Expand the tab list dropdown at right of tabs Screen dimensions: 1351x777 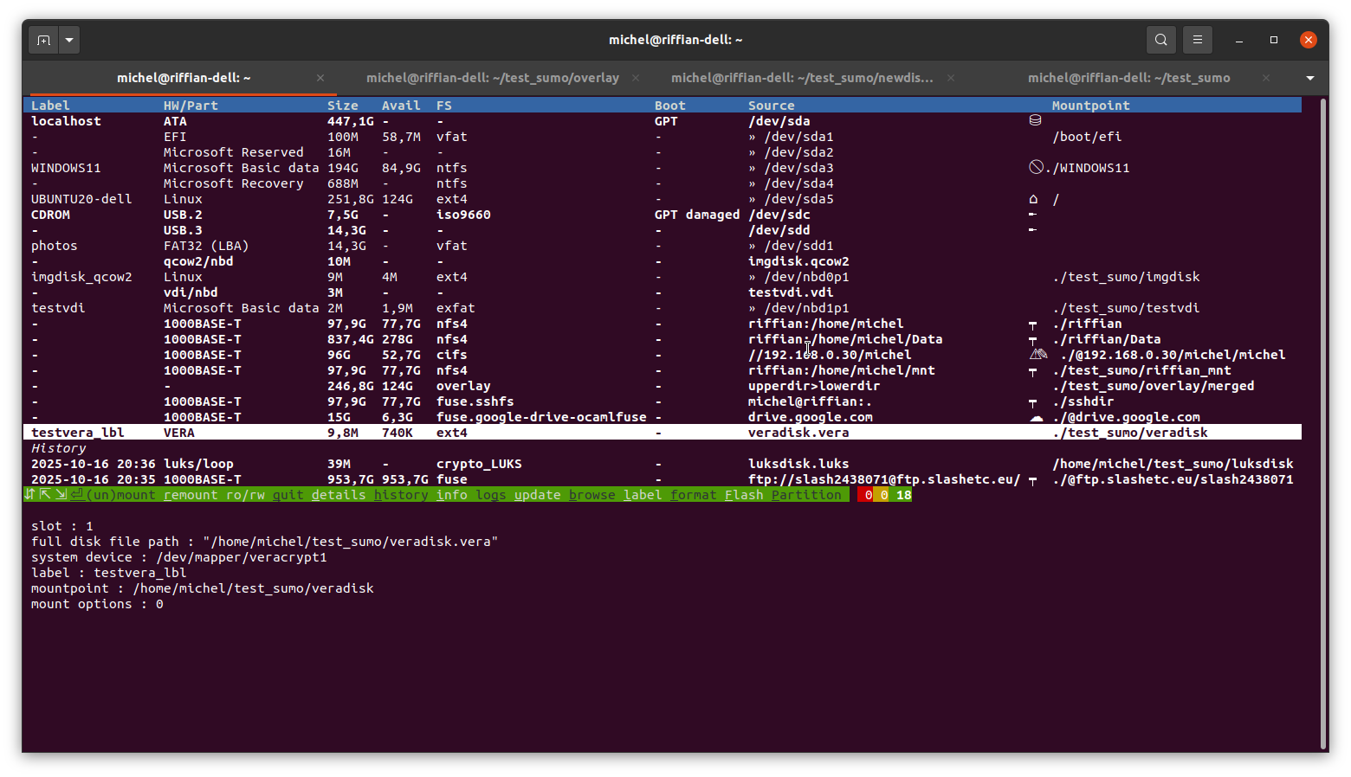(1310, 78)
